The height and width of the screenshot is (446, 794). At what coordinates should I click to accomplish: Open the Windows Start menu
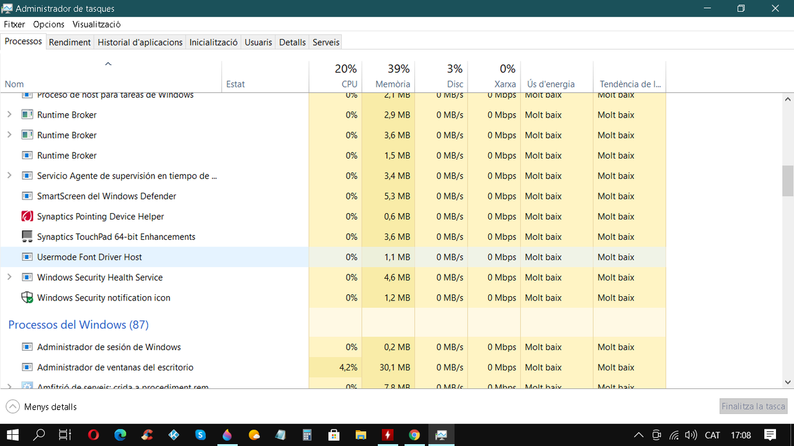click(12, 435)
